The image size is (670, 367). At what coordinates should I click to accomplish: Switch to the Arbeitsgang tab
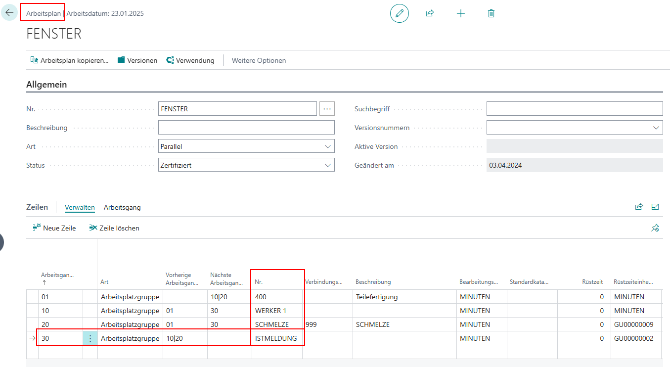[x=122, y=207]
